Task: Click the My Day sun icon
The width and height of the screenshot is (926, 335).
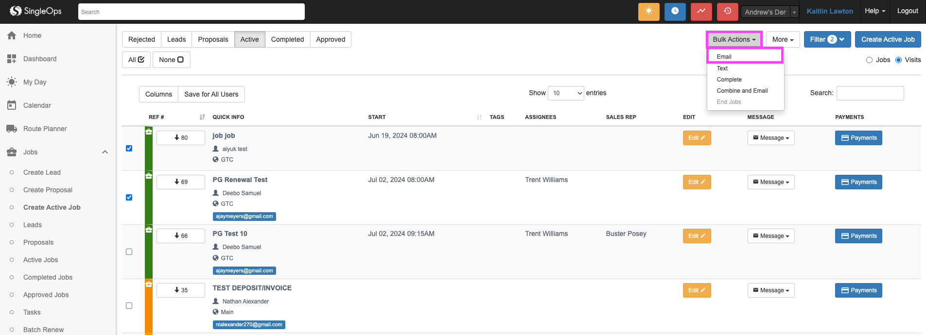Action: point(12,82)
